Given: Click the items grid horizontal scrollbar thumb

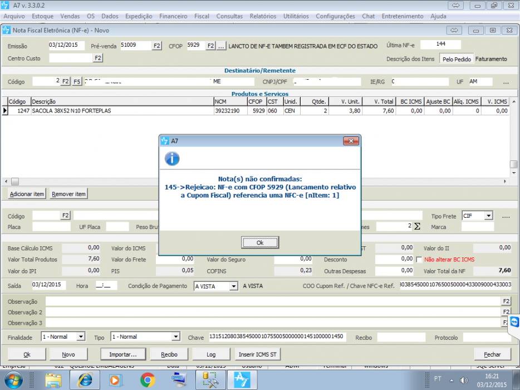Looking at the screenshot, I should pos(15,181).
